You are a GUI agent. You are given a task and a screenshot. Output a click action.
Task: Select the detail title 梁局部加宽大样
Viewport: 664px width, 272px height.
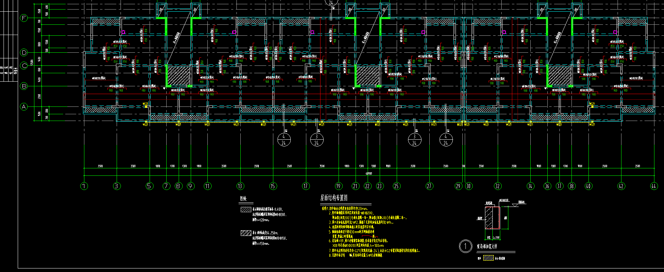pyautogui.click(x=487, y=247)
